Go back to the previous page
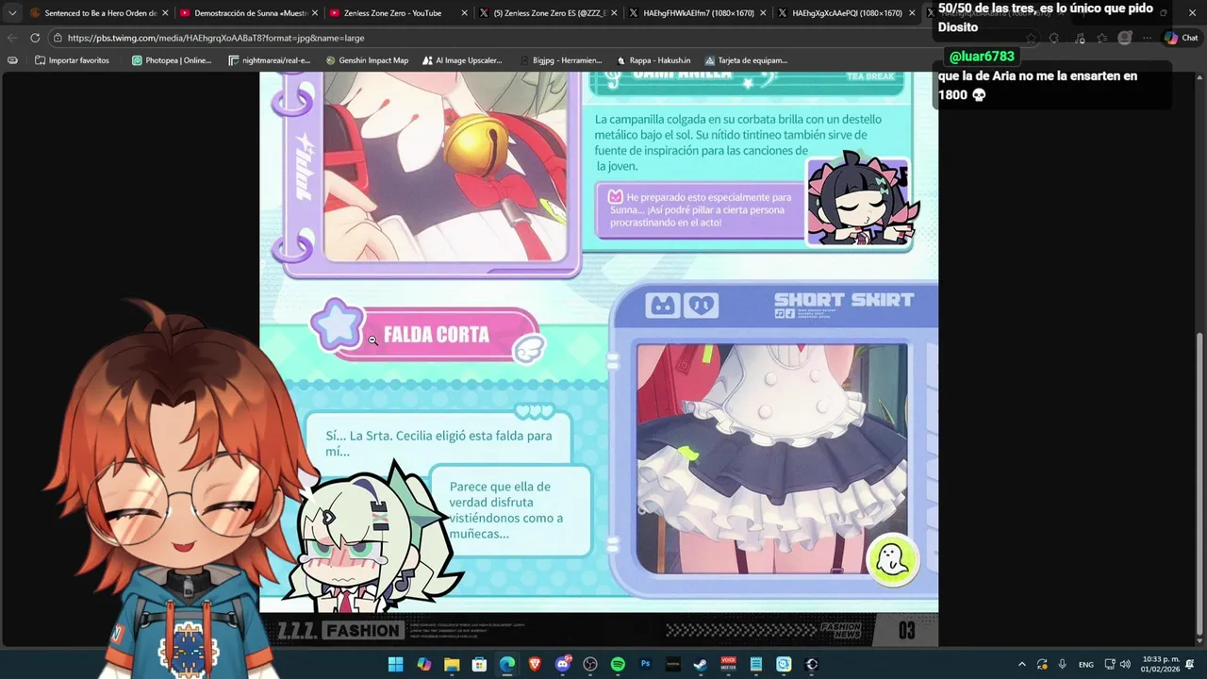Viewport: 1207px width, 679px height. (12, 38)
